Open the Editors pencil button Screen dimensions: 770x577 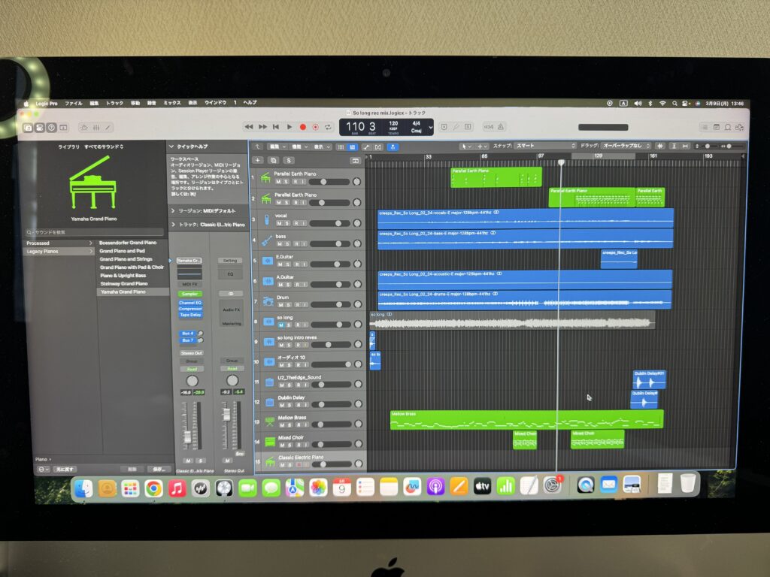(x=108, y=128)
